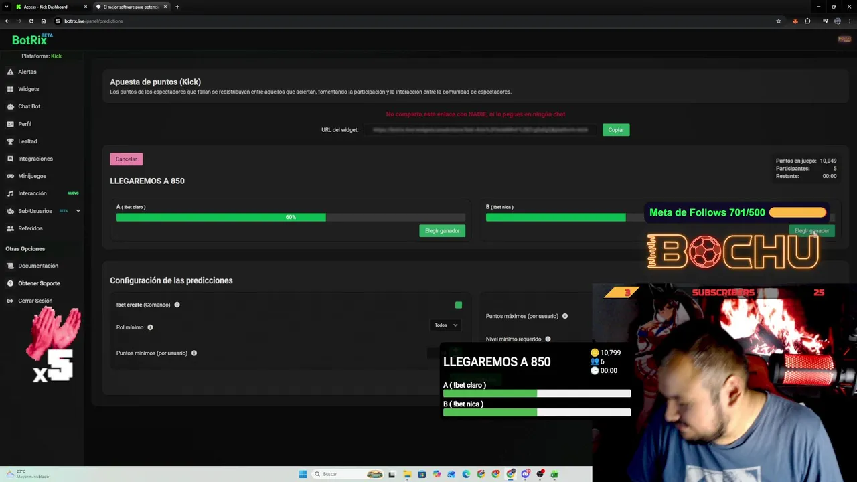Click option B's green progress bar
Image resolution: width=857 pixels, height=482 pixels.
tap(556, 218)
